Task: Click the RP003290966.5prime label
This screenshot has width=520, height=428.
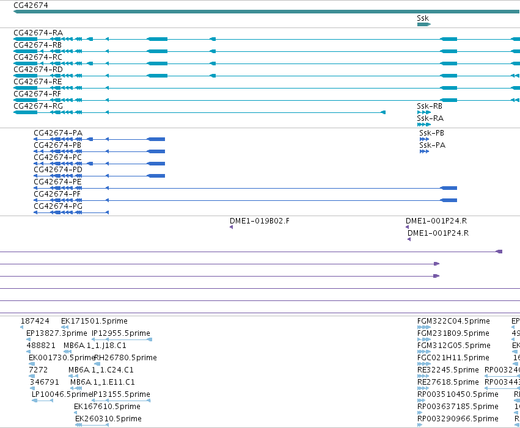Action: 458,419
